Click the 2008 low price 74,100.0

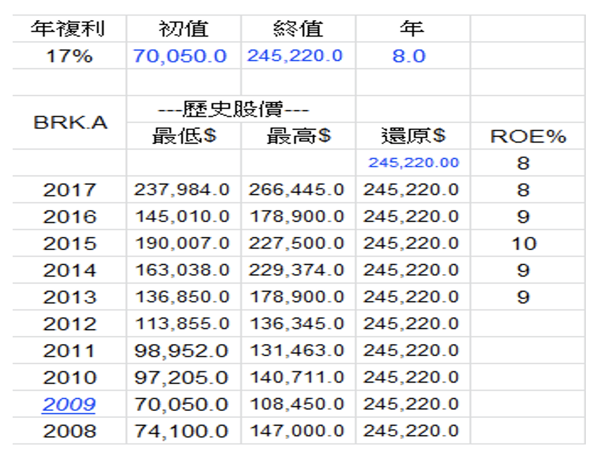click(x=181, y=431)
